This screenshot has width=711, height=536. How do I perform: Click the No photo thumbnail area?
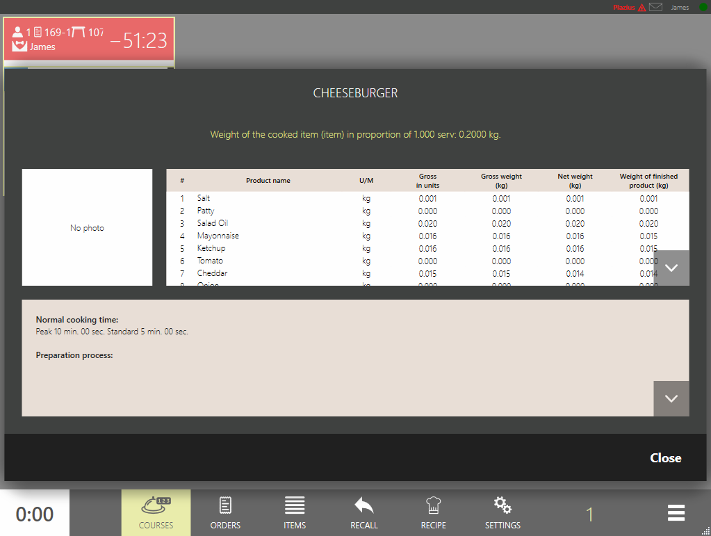click(87, 227)
